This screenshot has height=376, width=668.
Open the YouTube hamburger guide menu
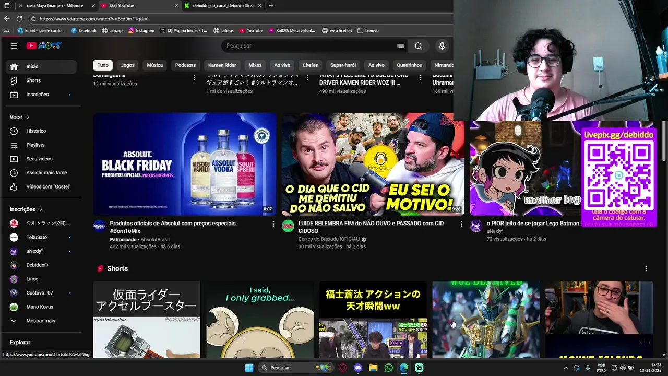(x=14, y=46)
